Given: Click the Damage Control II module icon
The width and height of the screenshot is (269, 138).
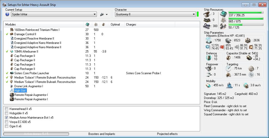Looking at the screenshot, I should pyautogui.click(x=12, y=34).
